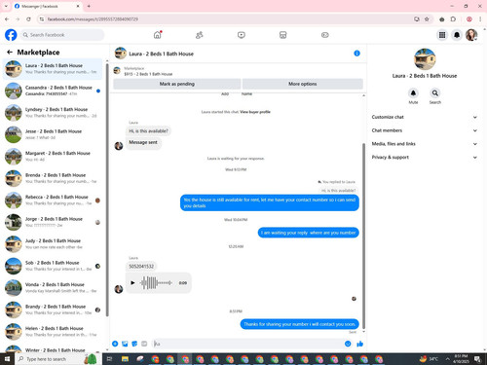Click Mark as pending button

click(x=177, y=84)
